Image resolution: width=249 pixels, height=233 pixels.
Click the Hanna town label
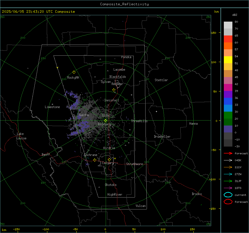point(193,124)
